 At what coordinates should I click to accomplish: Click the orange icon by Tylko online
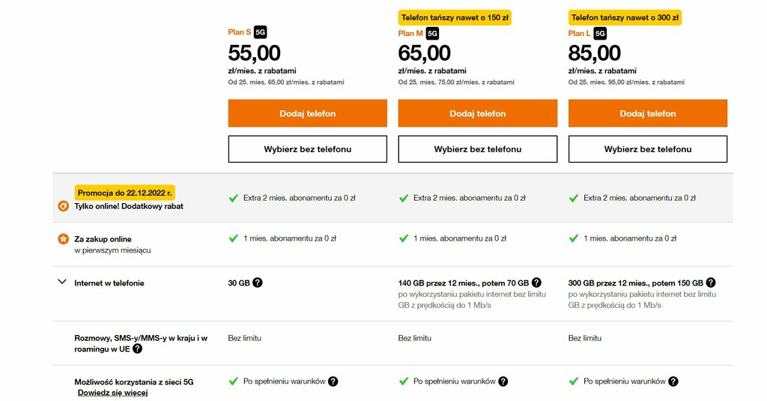[x=63, y=206]
